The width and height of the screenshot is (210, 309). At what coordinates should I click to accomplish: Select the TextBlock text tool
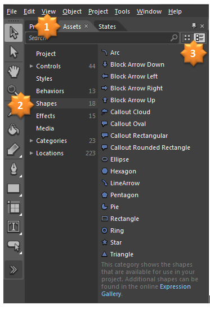pos(14,227)
